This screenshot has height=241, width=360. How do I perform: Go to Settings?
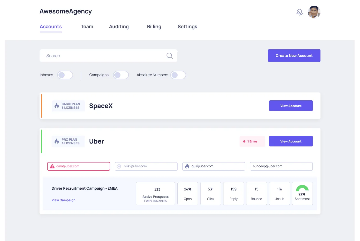coord(187,27)
